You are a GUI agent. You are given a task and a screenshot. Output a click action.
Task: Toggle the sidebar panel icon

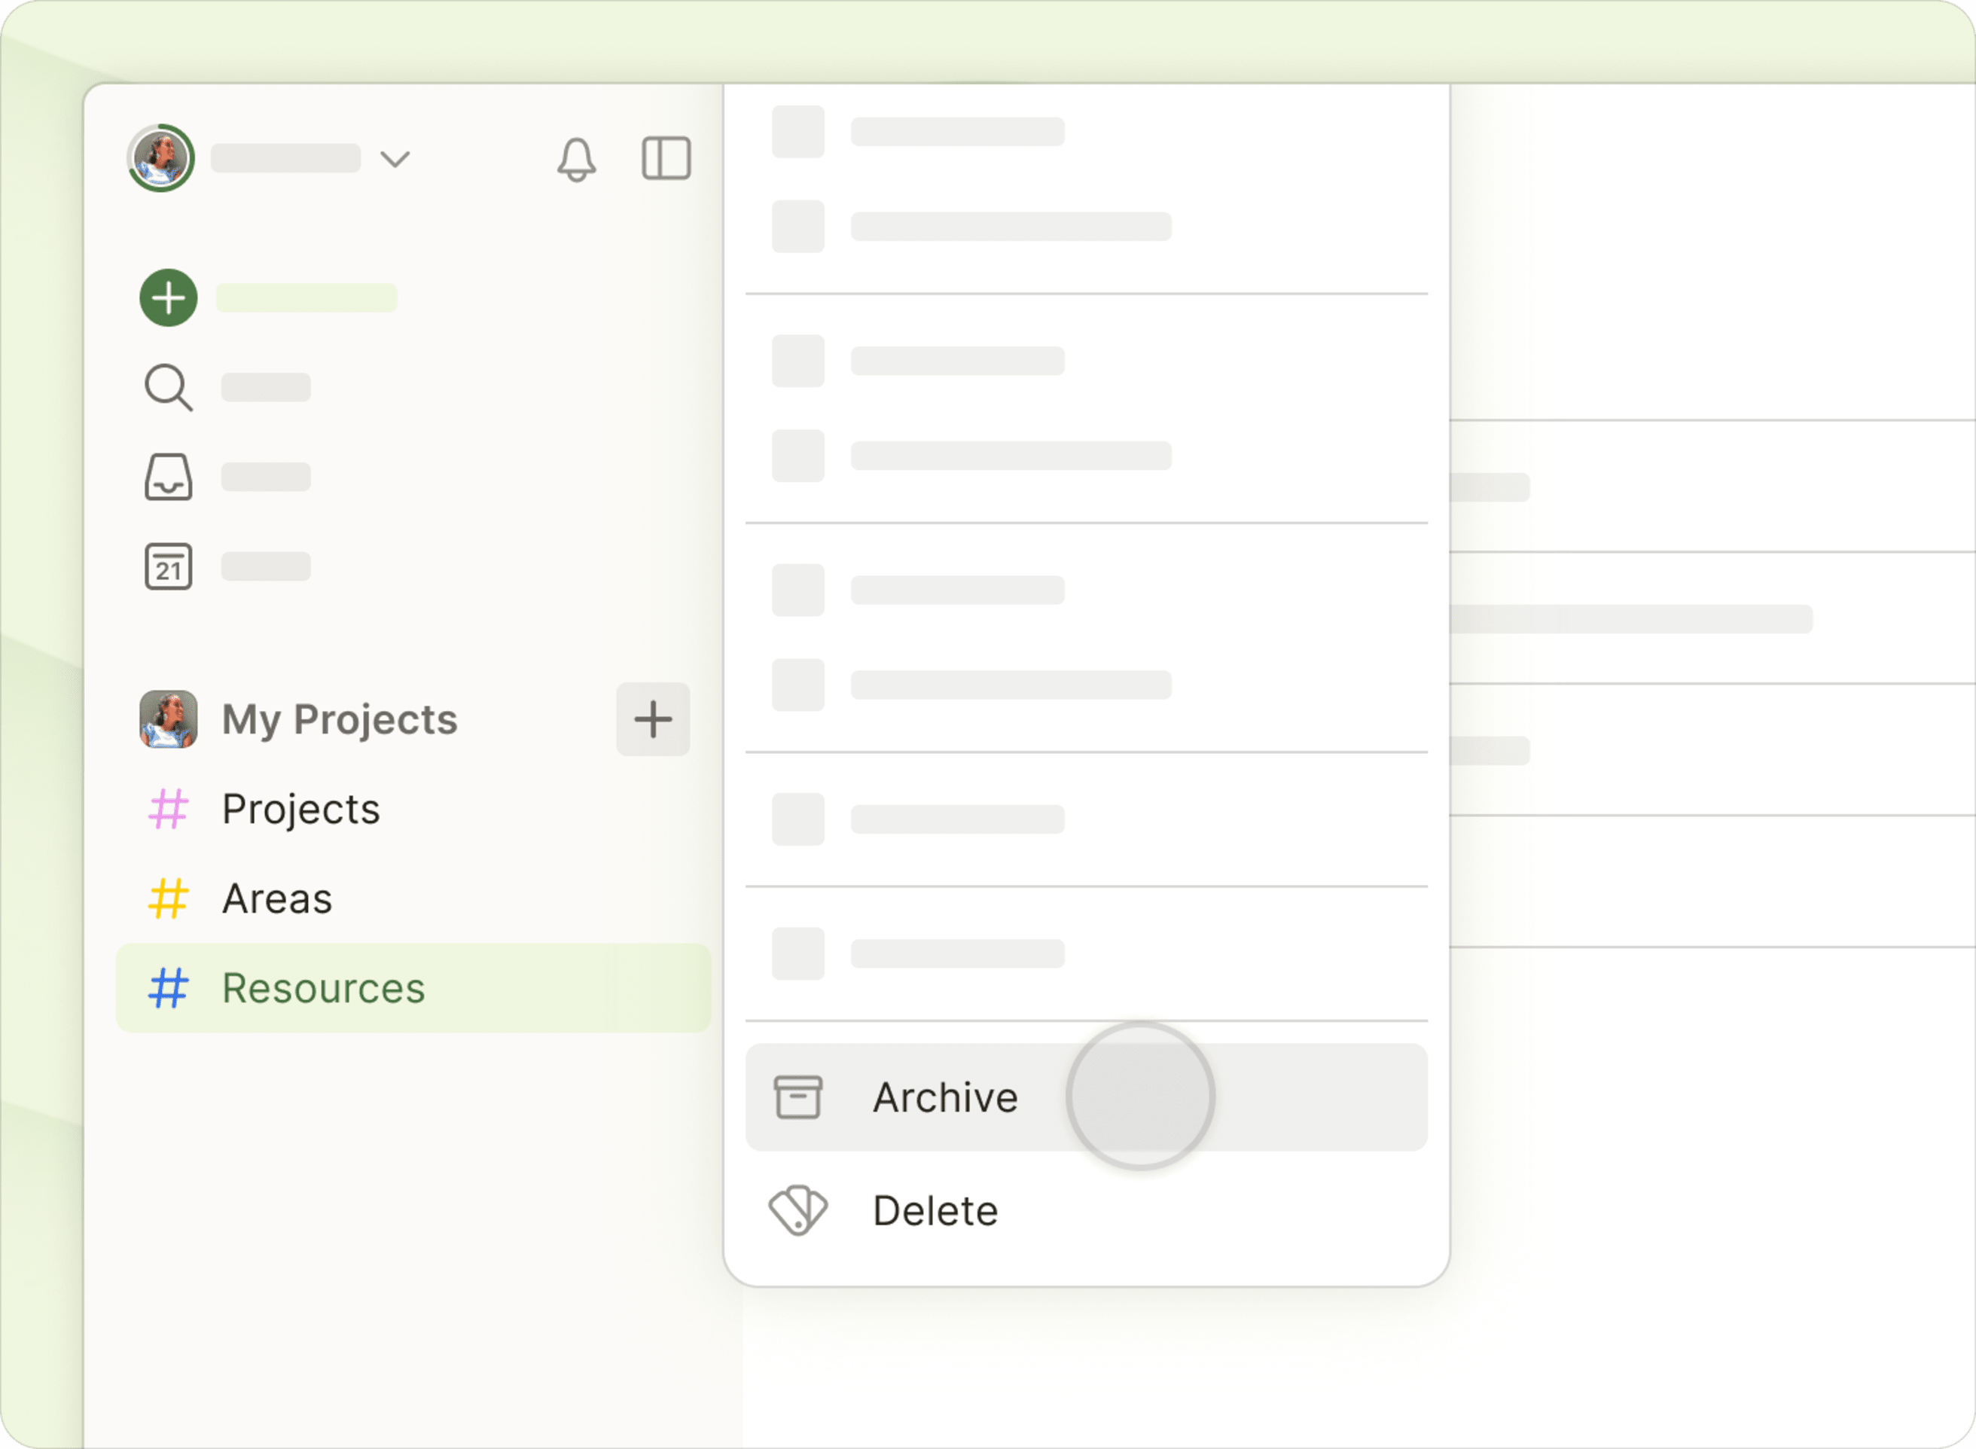click(666, 159)
